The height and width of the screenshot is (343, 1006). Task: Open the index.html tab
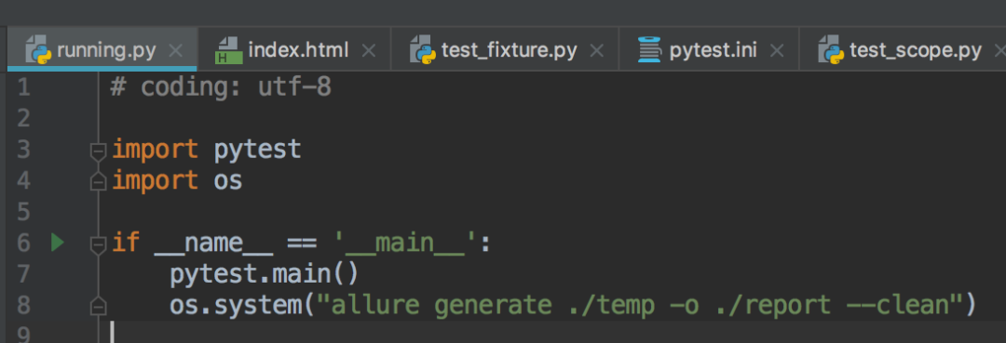pyautogui.click(x=294, y=49)
